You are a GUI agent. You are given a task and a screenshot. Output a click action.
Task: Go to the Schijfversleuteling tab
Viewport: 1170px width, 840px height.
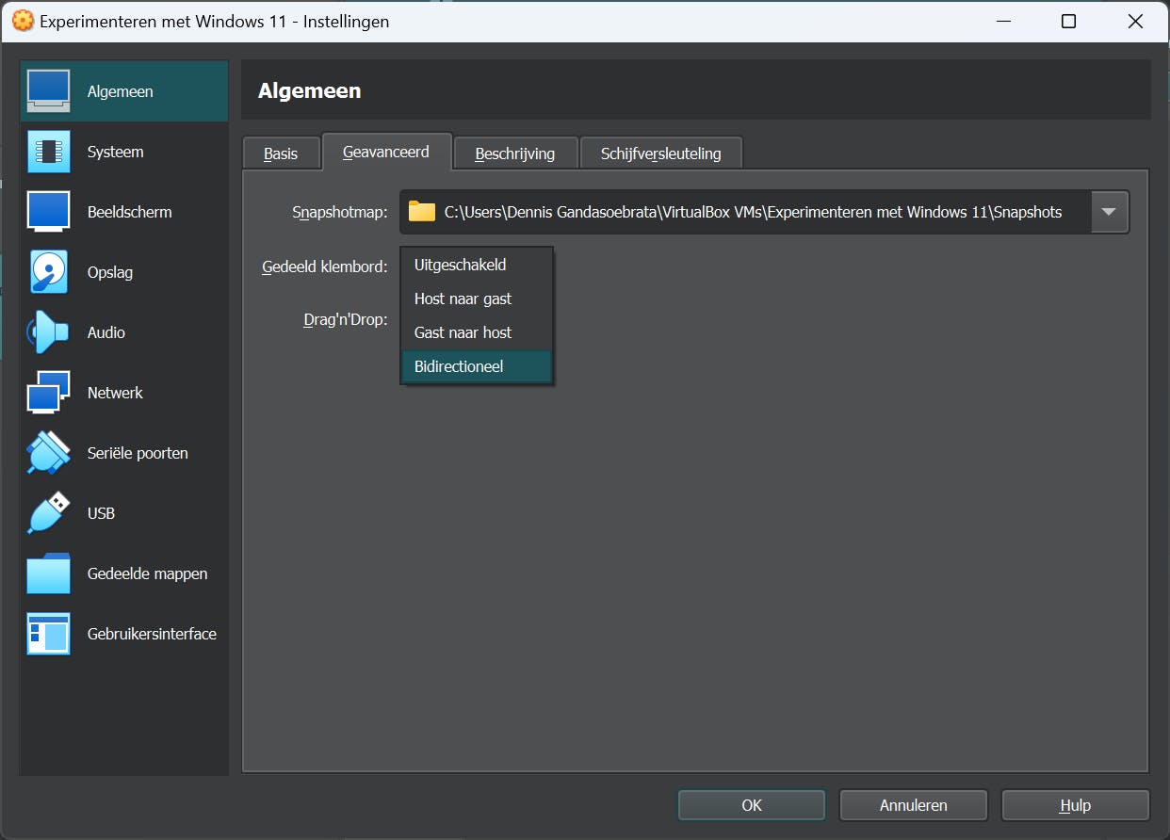pyautogui.click(x=660, y=153)
